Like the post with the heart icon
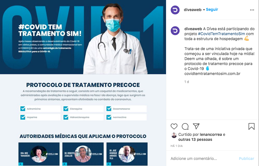 (174, 126)
